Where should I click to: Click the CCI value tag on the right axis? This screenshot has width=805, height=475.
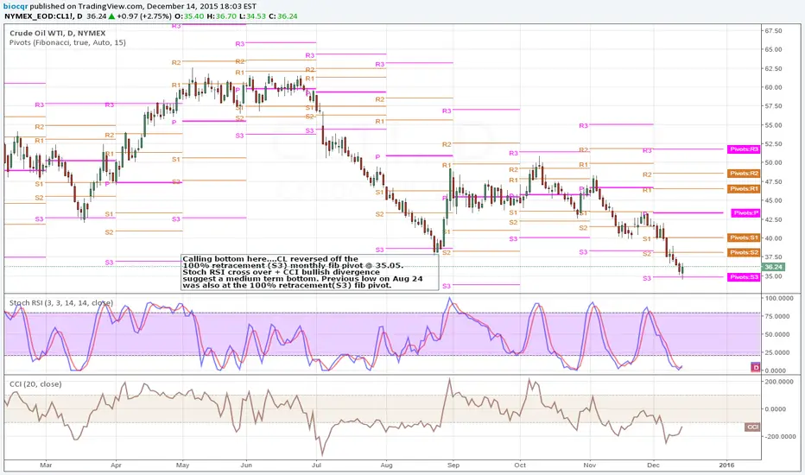[x=752, y=427]
